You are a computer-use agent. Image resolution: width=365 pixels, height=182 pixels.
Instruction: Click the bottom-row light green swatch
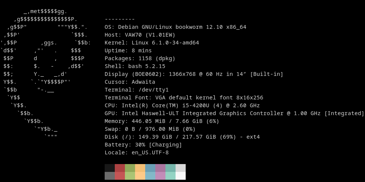pyautogui.click(x=130, y=176)
